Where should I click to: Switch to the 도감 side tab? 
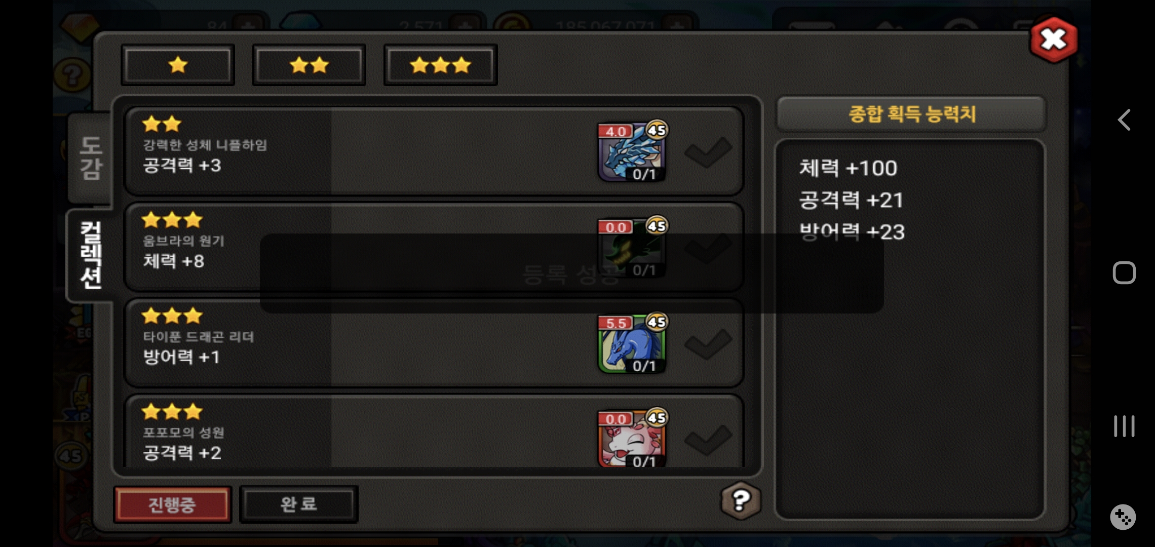point(90,158)
